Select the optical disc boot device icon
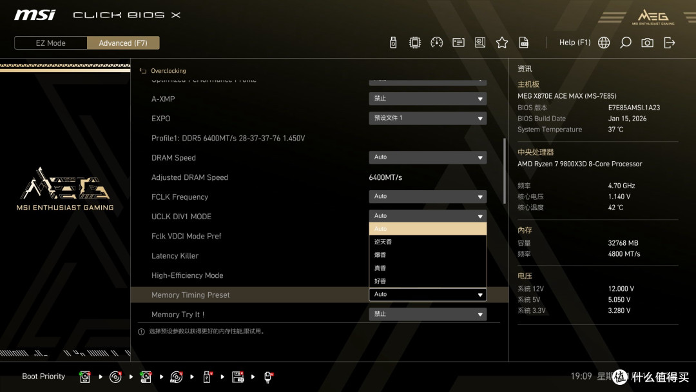This screenshot has width=696, height=392. 115,377
